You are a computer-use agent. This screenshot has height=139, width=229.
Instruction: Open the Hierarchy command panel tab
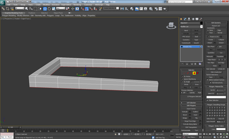click(189, 19)
